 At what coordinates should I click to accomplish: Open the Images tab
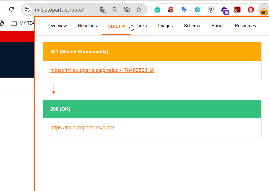pyautogui.click(x=165, y=26)
